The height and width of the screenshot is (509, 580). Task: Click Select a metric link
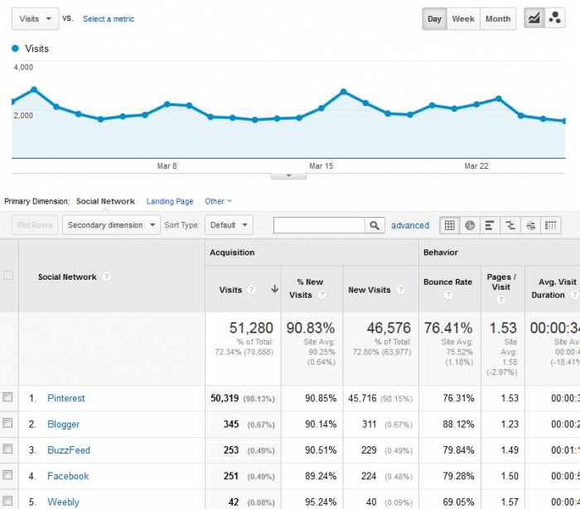point(109,19)
